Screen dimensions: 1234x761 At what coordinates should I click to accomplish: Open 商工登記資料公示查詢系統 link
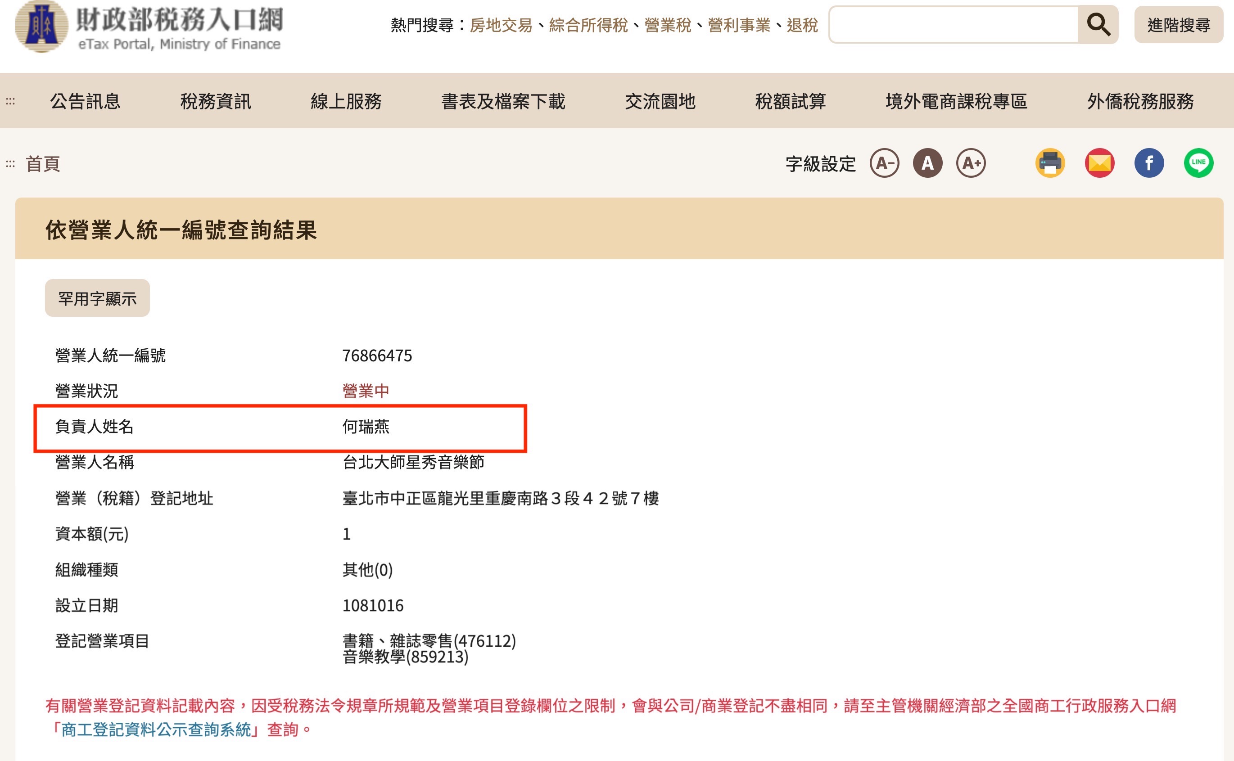156,729
